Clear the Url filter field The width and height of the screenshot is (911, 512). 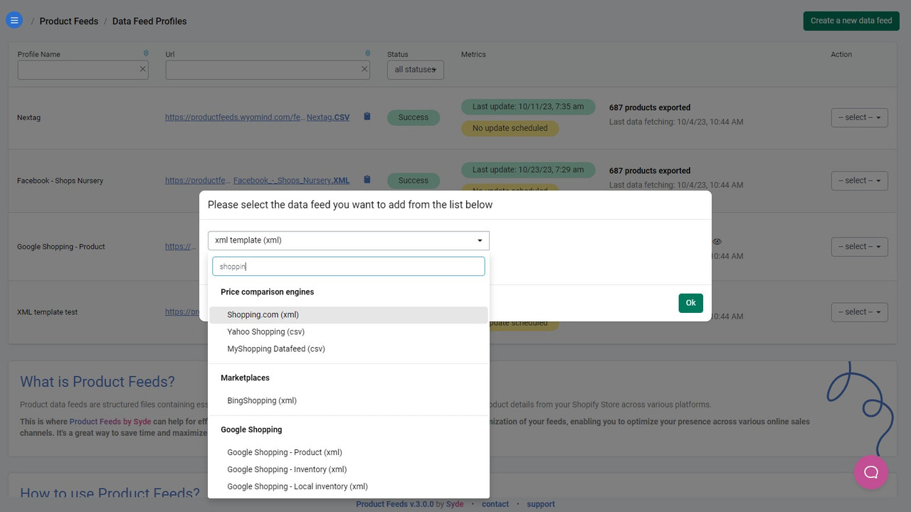[364, 69]
